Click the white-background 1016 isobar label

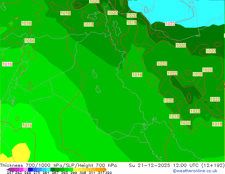click(7, 64)
